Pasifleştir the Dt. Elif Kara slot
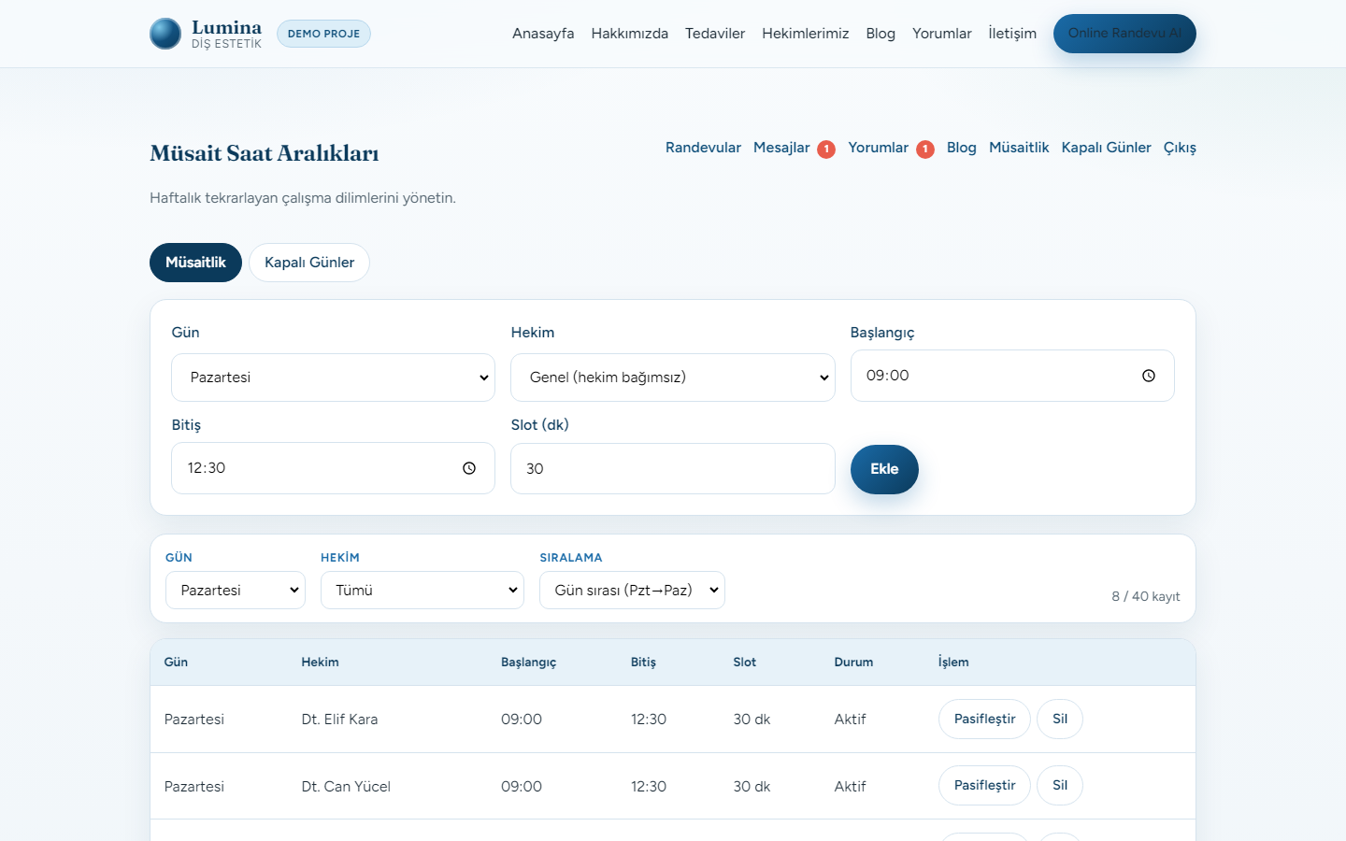The image size is (1346, 841). pos(984,719)
